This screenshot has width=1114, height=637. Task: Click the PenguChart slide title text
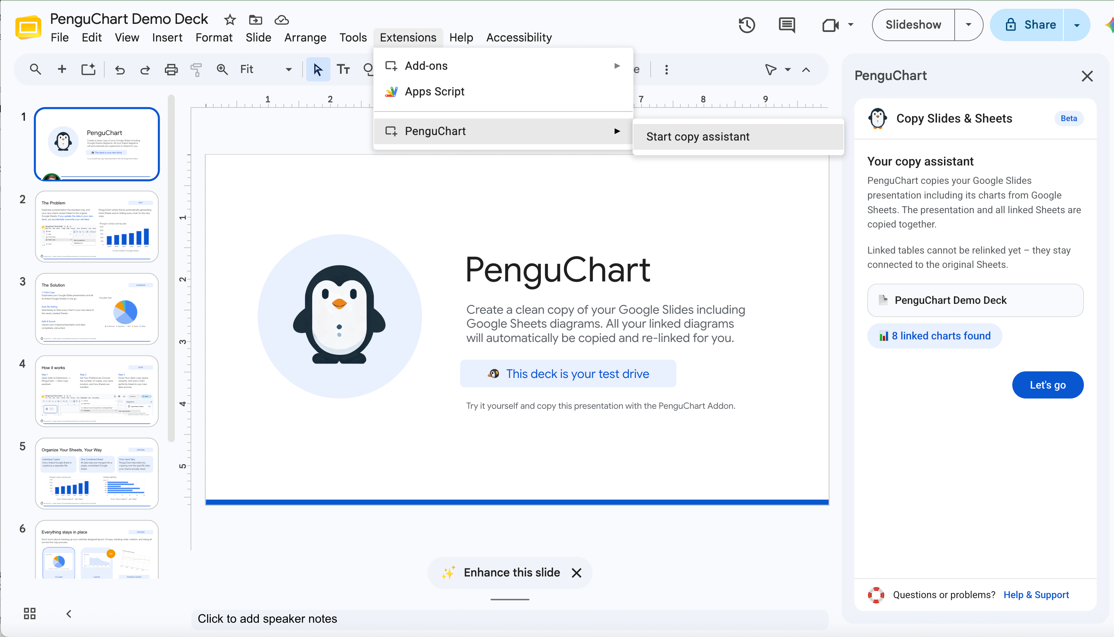[558, 270]
